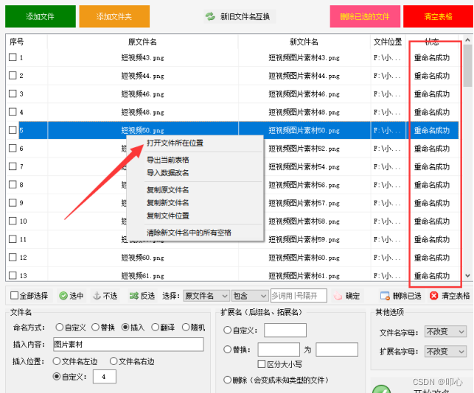Click the custom insert position number field
This screenshot has width=474, height=393.
tap(104, 376)
